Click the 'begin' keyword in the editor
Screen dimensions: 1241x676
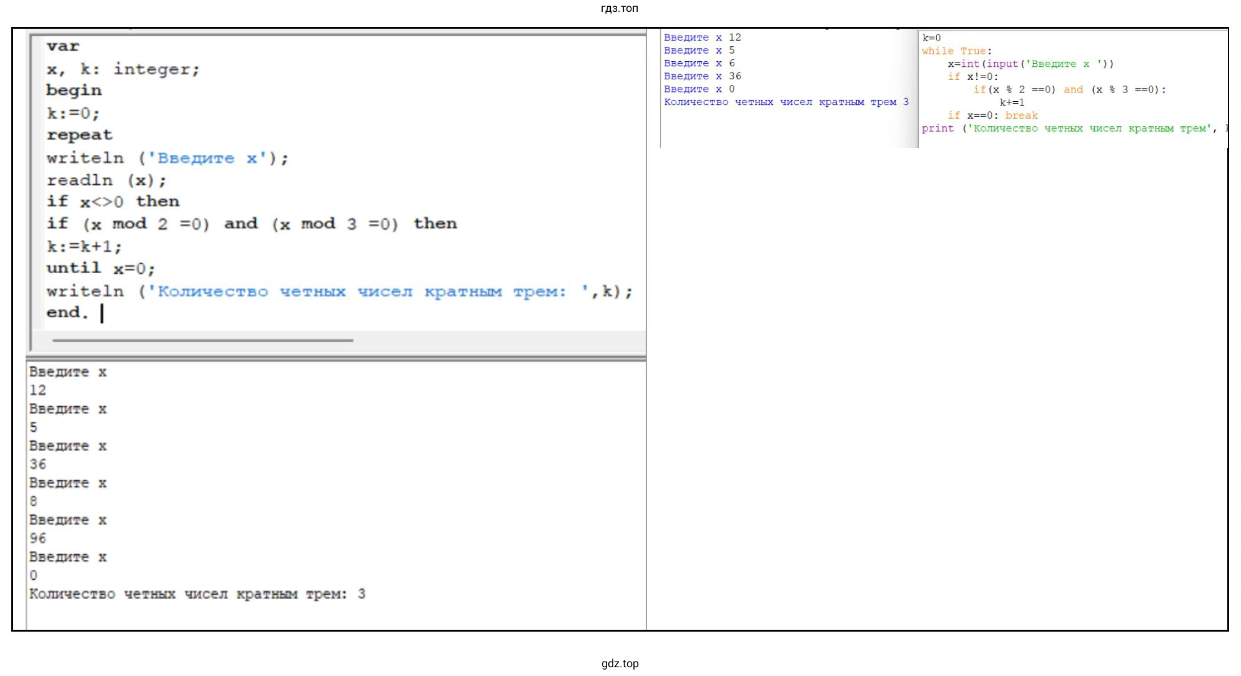click(74, 90)
